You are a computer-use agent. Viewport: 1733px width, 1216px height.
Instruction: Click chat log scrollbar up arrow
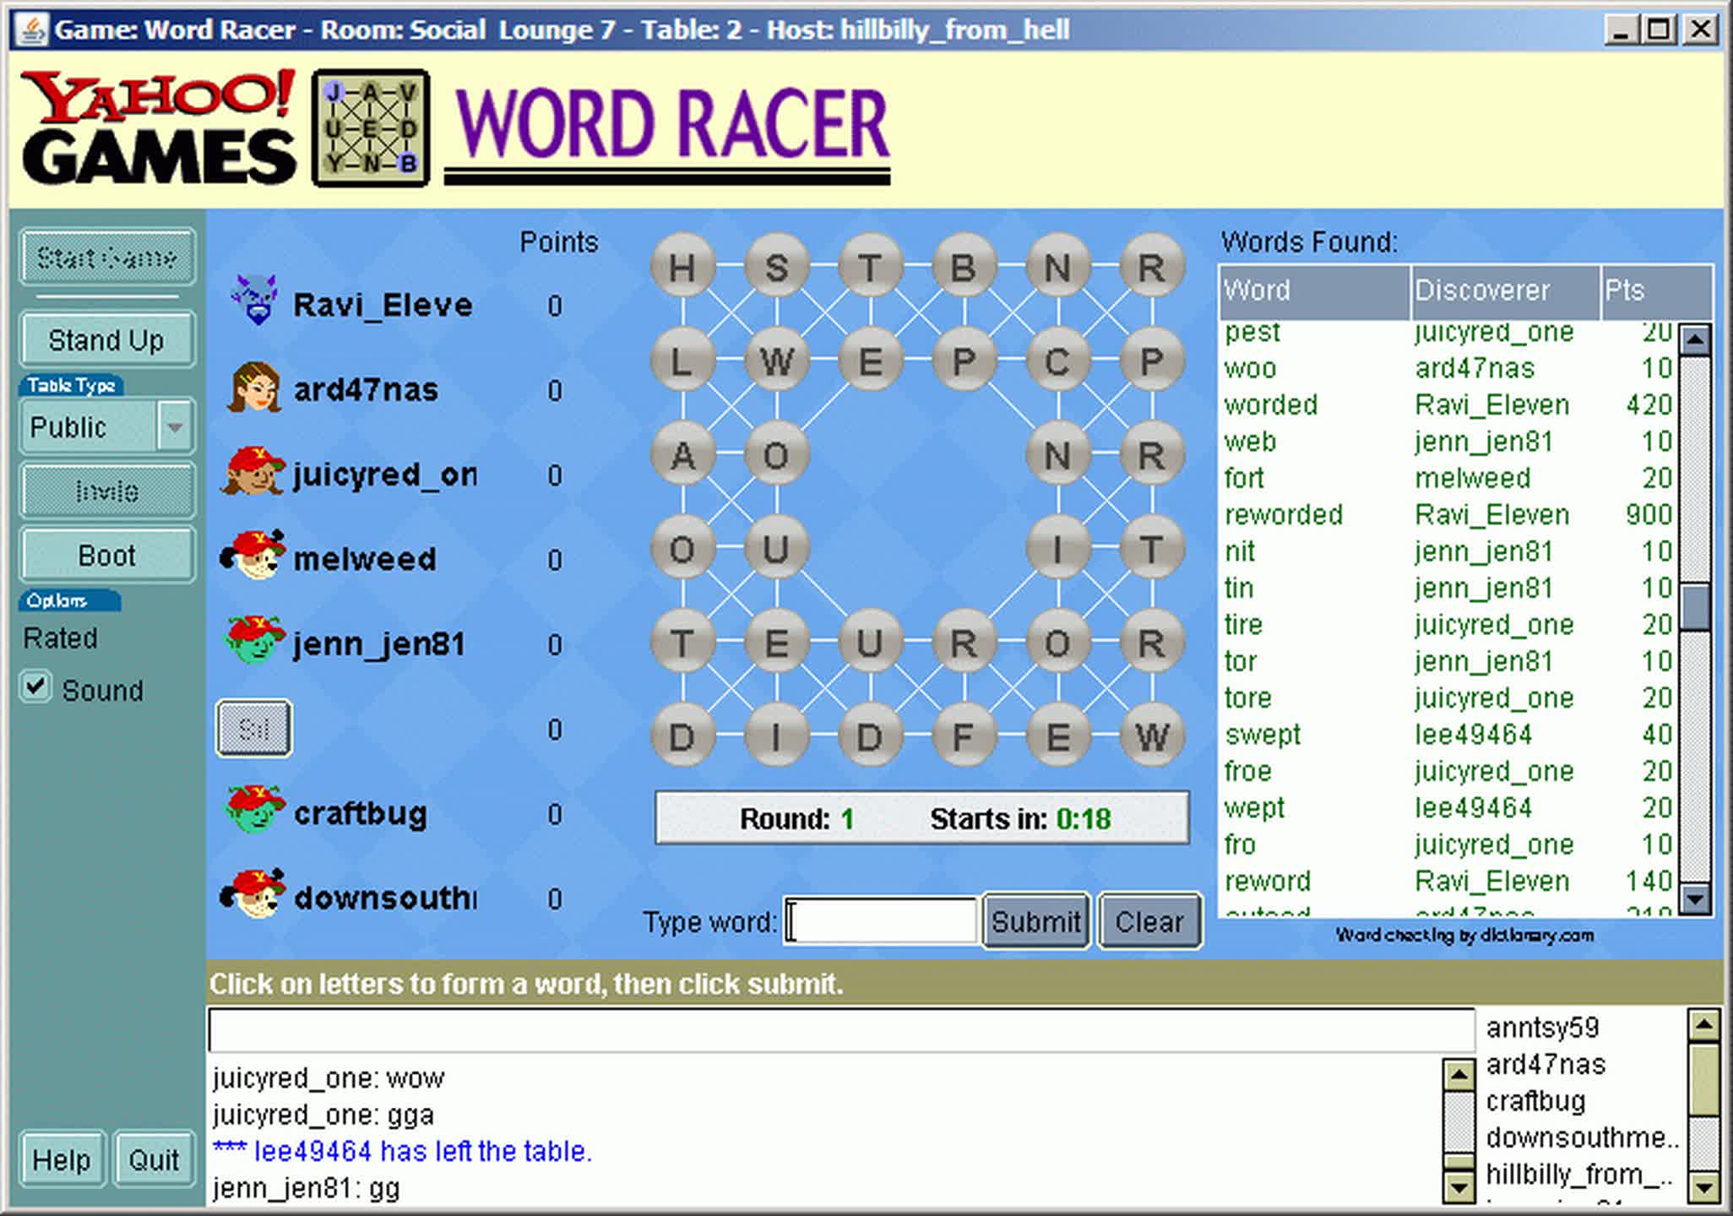(x=1459, y=1075)
